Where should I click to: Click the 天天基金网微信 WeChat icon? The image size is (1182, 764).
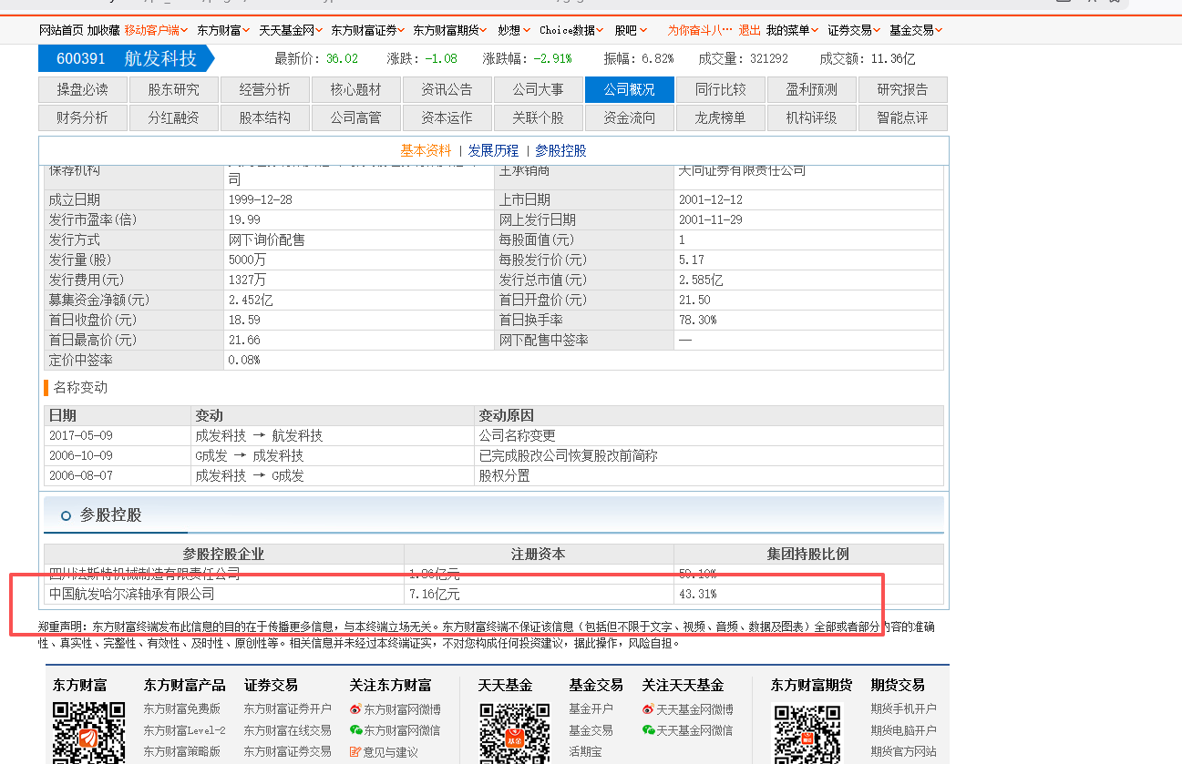648,730
